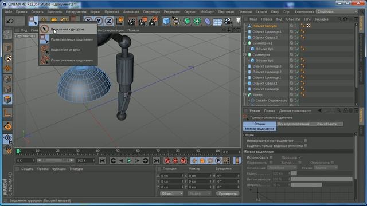Viewport: 367px width, 206px height.
Task: Click the blue Cube primitive icon
Action: pos(166,21)
